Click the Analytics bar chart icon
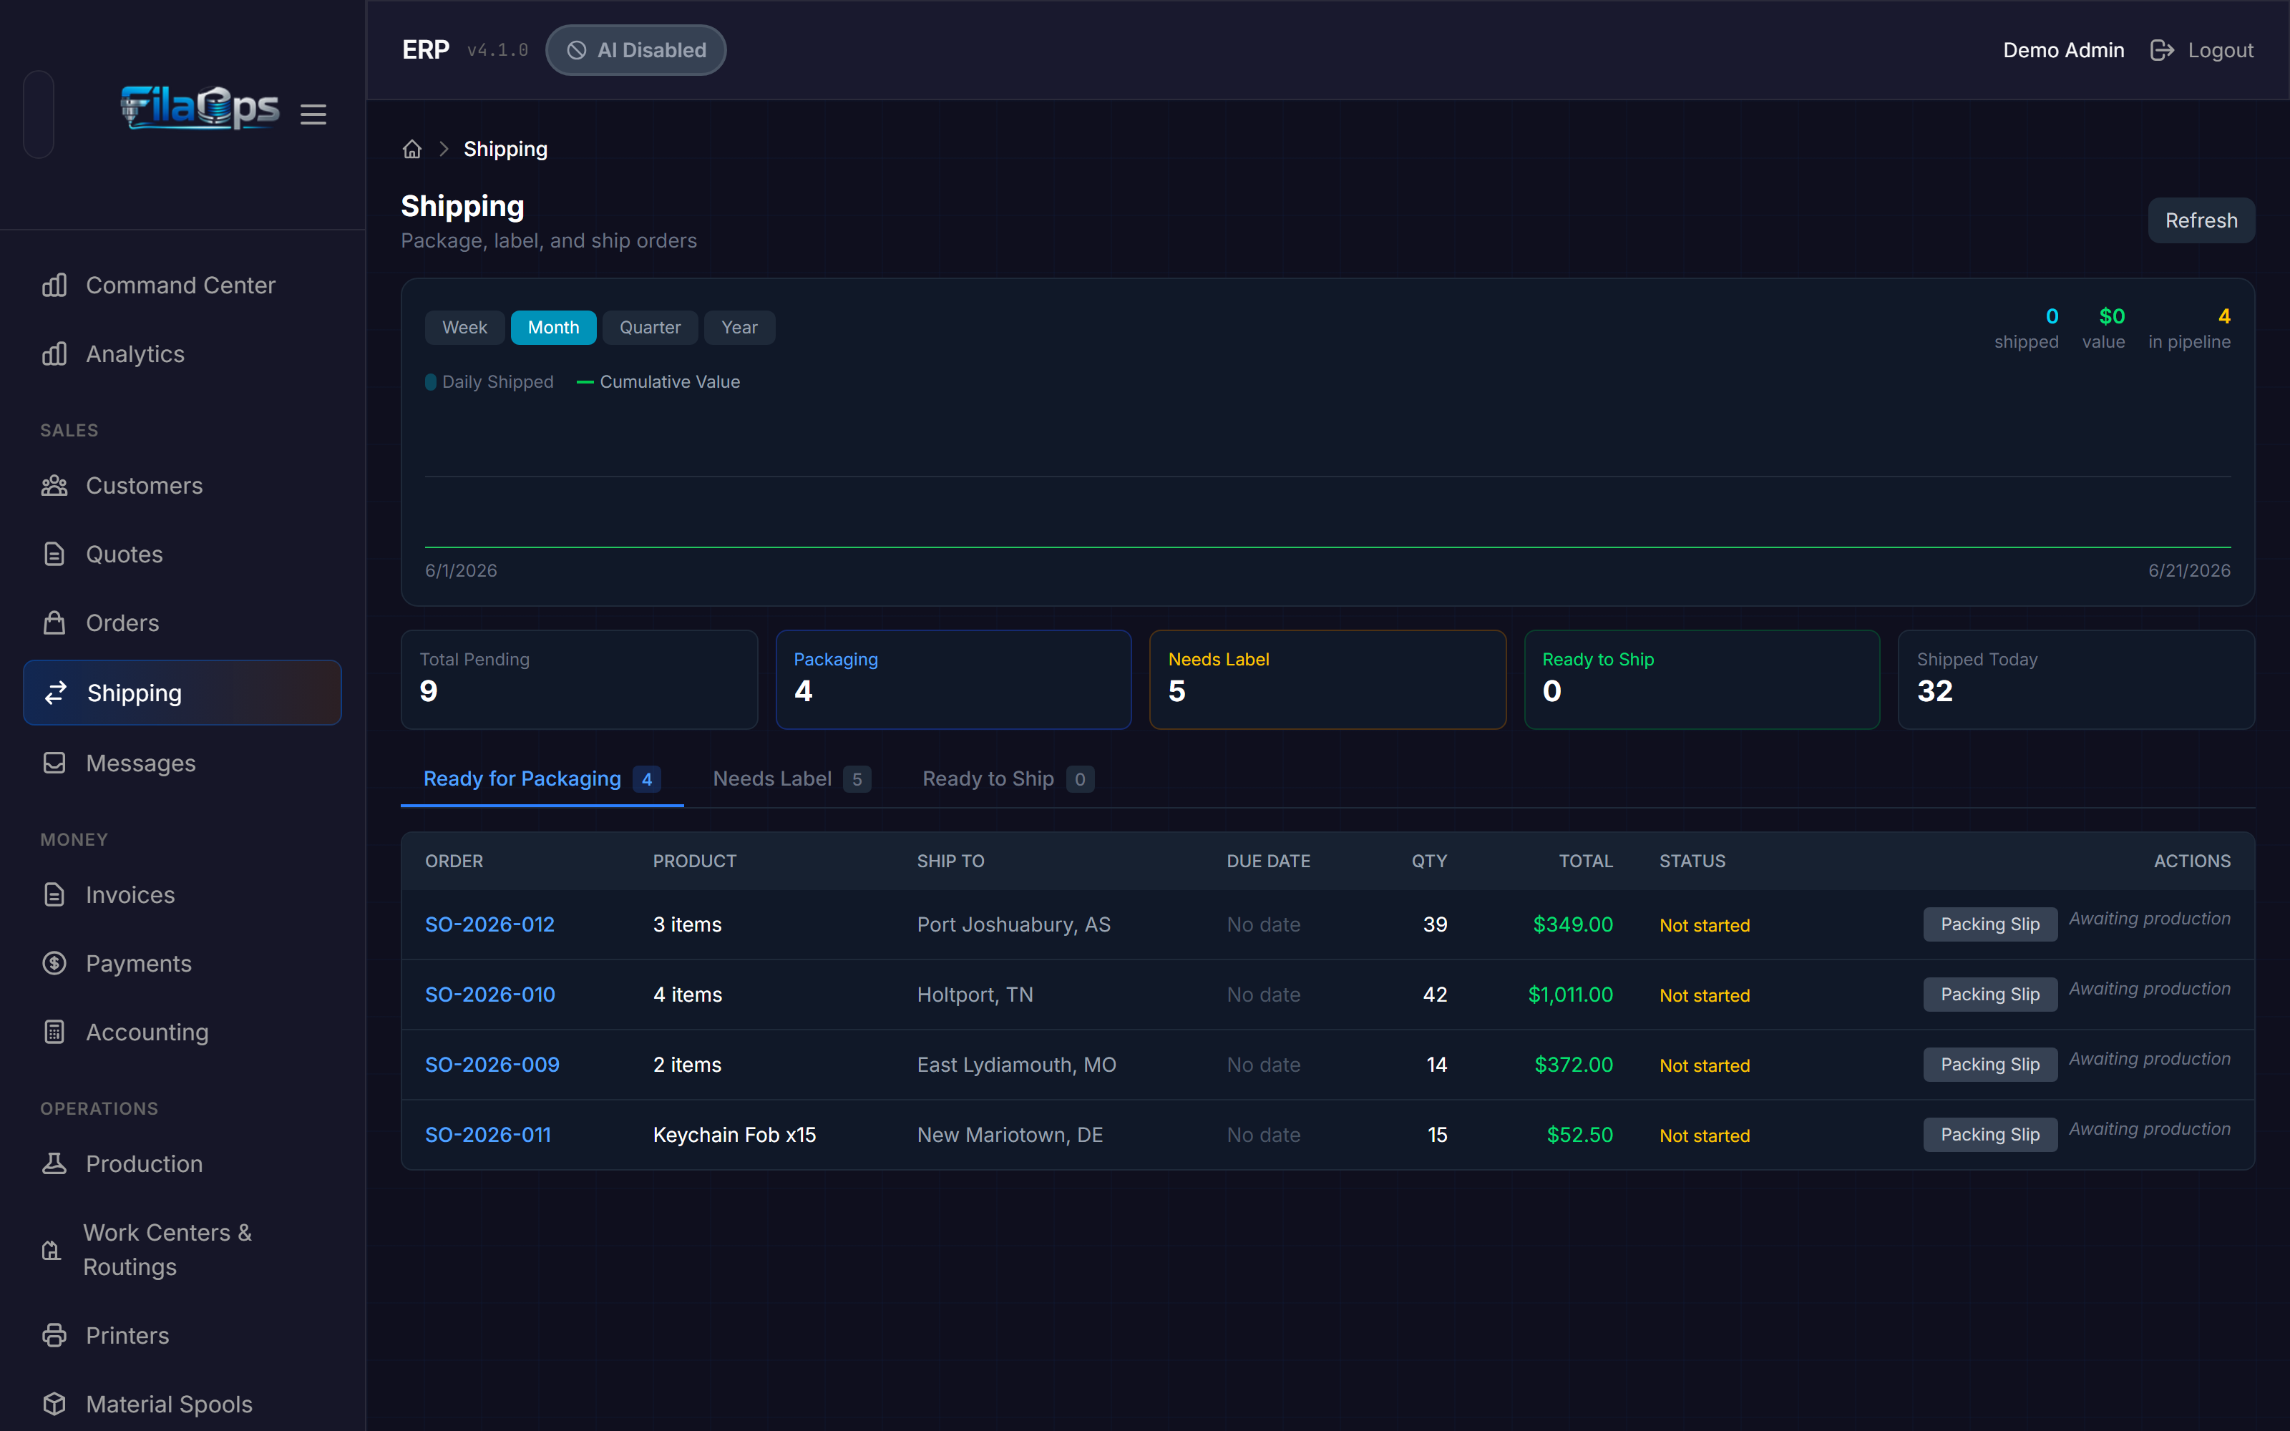The image size is (2290, 1431). [x=55, y=354]
